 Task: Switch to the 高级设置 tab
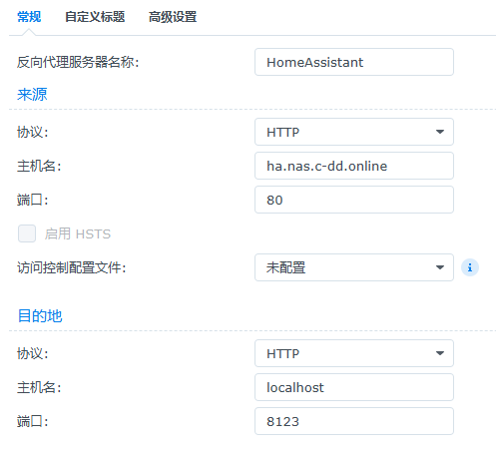pos(173,17)
